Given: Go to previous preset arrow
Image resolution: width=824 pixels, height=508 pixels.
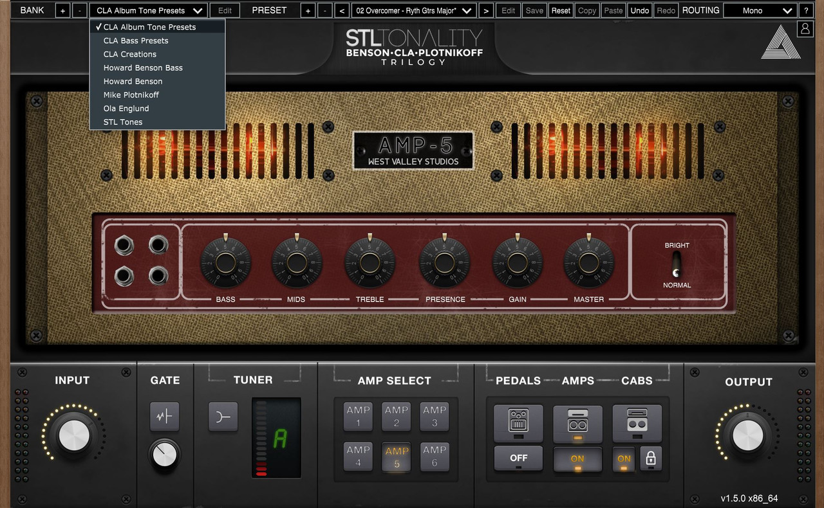Looking at the screenshot, I should coord(342,10).
